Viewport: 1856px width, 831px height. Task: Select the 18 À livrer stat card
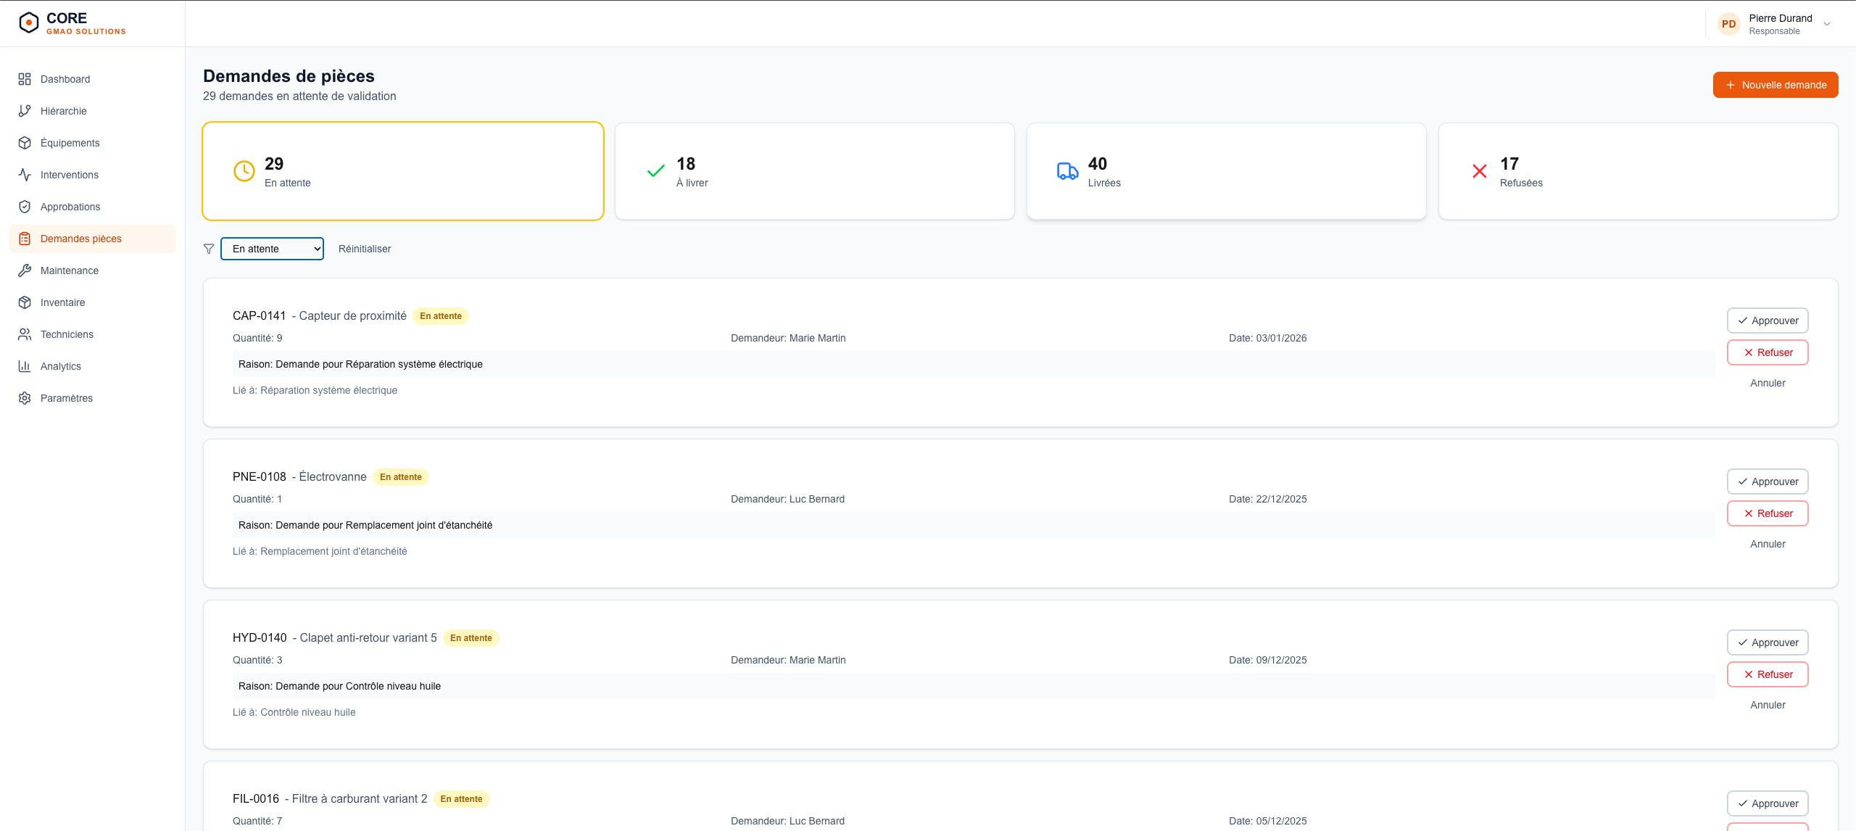coord(815,171)
